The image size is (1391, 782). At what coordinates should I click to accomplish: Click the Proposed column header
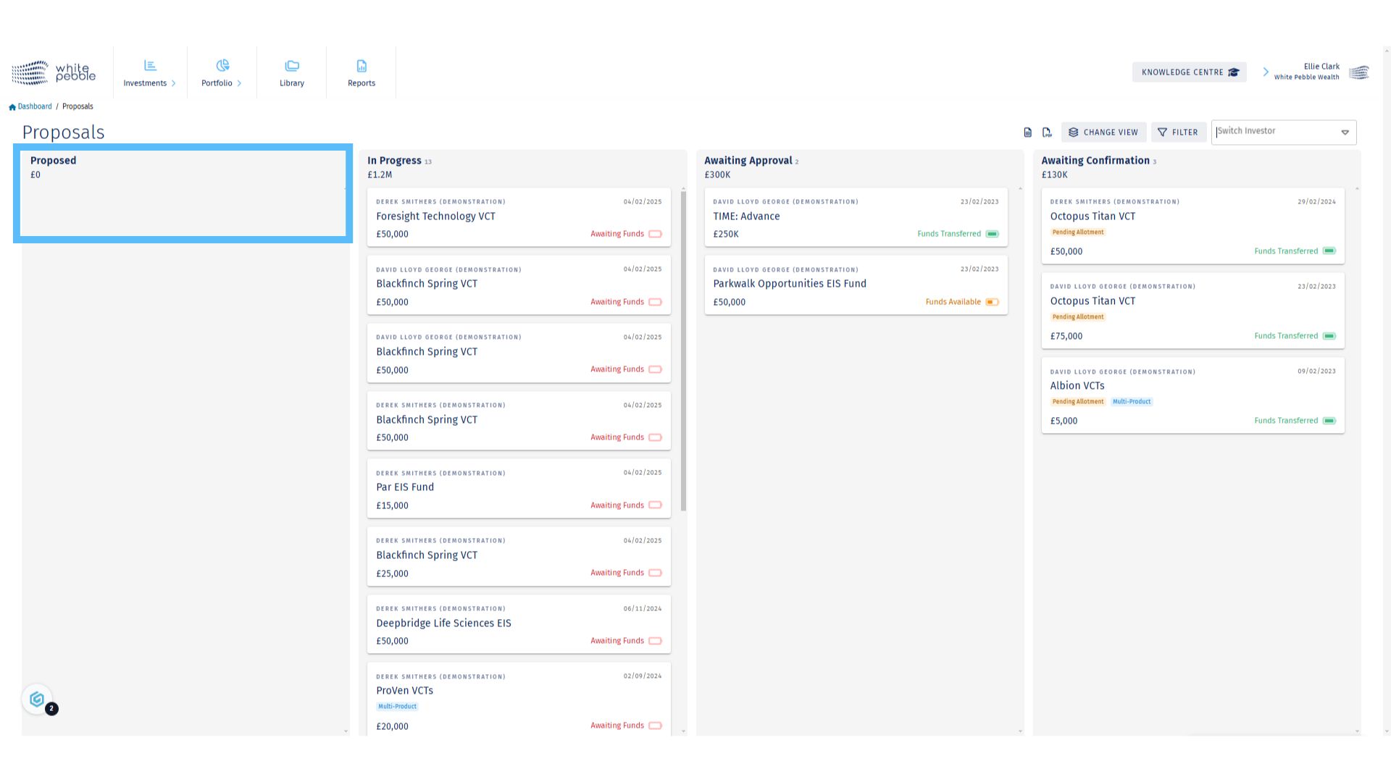click(x=53, y=161)
